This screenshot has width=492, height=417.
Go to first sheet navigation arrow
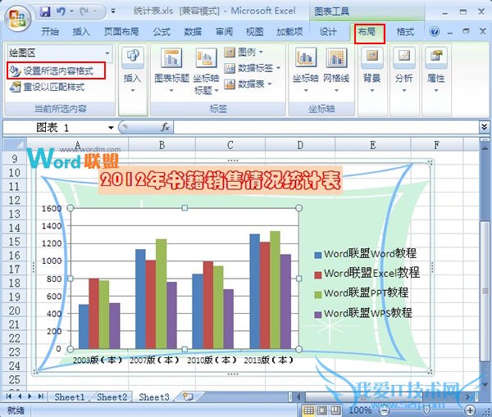coord(8,397)
